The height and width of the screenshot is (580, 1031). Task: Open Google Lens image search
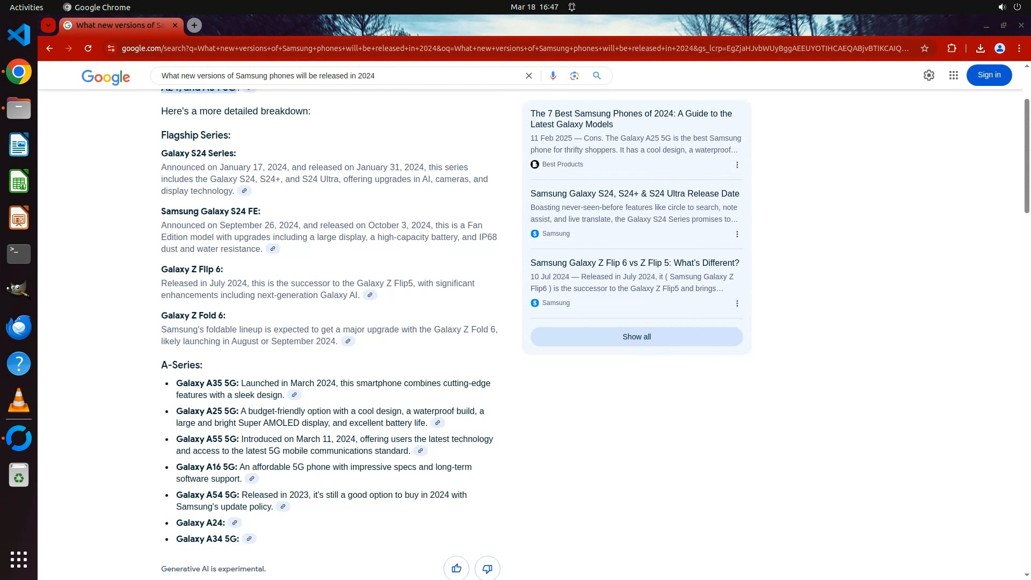click(574, 76)
